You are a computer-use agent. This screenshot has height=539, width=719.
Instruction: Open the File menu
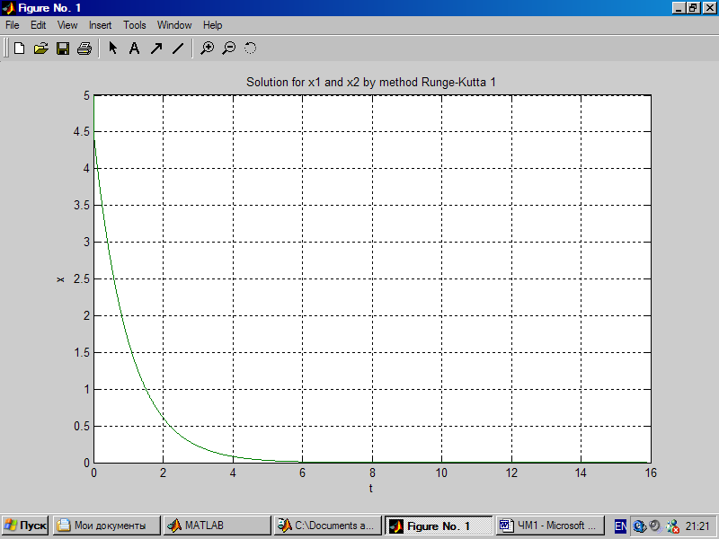(x=13, y=25)
